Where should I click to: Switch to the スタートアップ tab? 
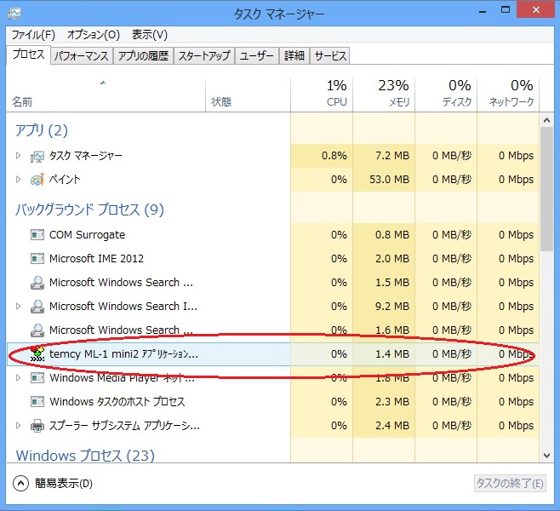(x=204, y=56)
